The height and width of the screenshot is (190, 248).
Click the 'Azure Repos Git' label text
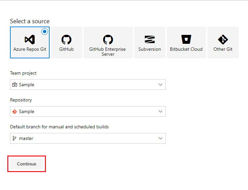[30, 49]
